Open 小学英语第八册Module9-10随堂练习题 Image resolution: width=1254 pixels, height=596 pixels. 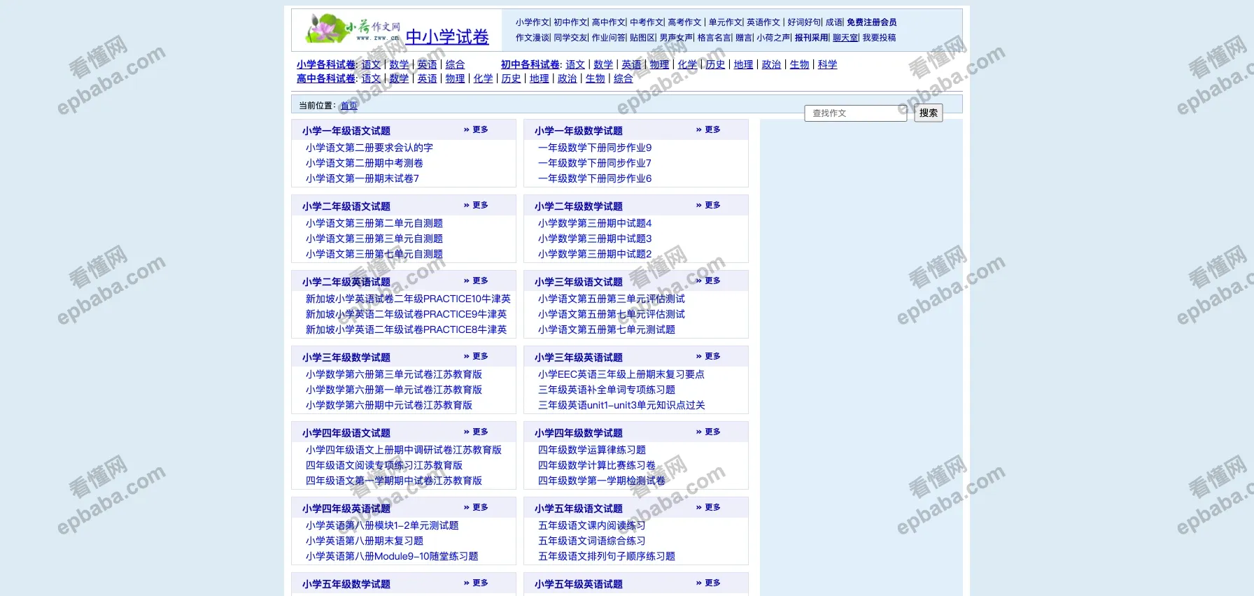click(392, 556)
